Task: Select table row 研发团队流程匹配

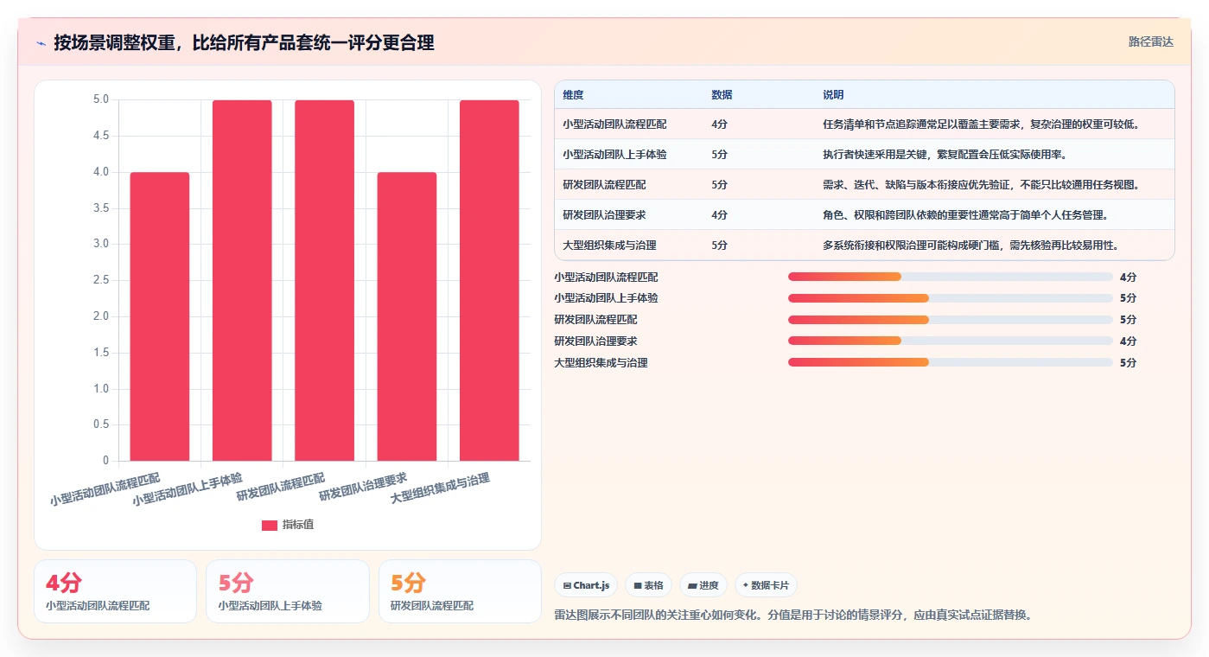Action: pyautogui.click(x=864, y=185)
